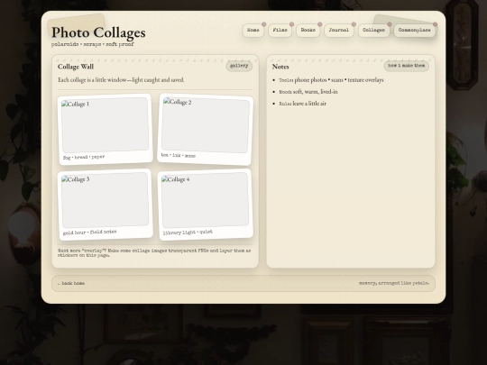Click the 'Want more overlay?' tip text
The width and height of the screenshot is (487, 365).
tap(154, 253)
